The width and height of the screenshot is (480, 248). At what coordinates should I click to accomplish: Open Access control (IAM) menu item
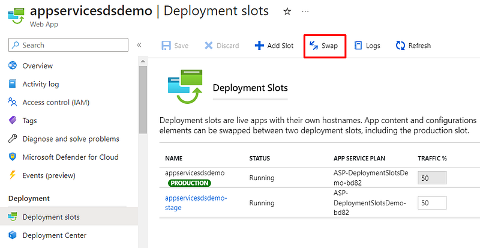click(56, 102)
